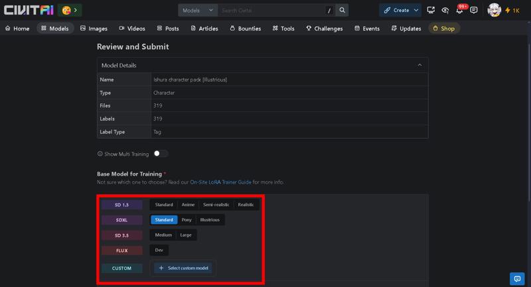Click the model name 'Ishura character pack [Illustrious]'
The width and height of the screenshot is (531, 287).
pyautogui.click(x=190, y=80)
